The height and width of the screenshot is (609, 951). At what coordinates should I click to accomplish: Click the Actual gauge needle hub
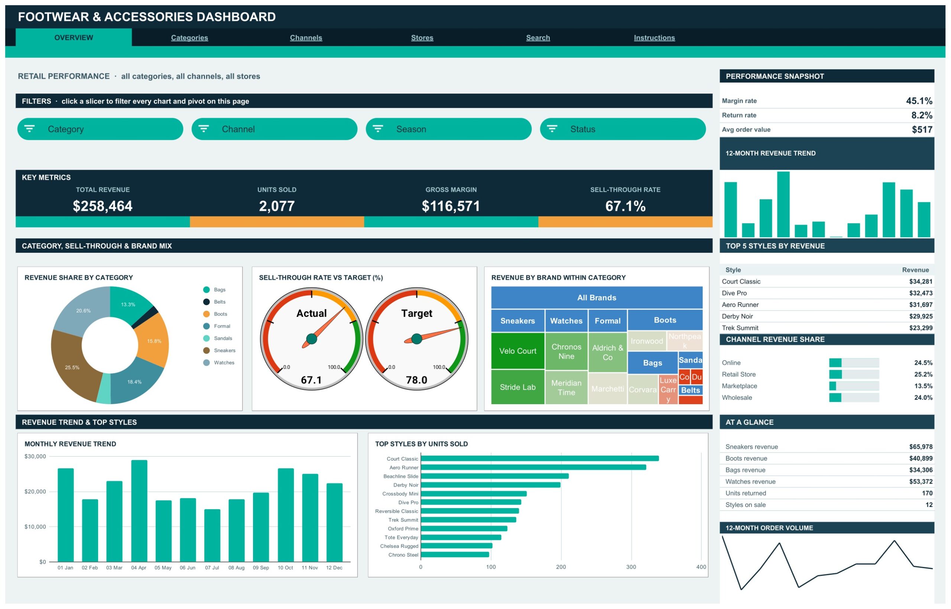tap(312, 339)
